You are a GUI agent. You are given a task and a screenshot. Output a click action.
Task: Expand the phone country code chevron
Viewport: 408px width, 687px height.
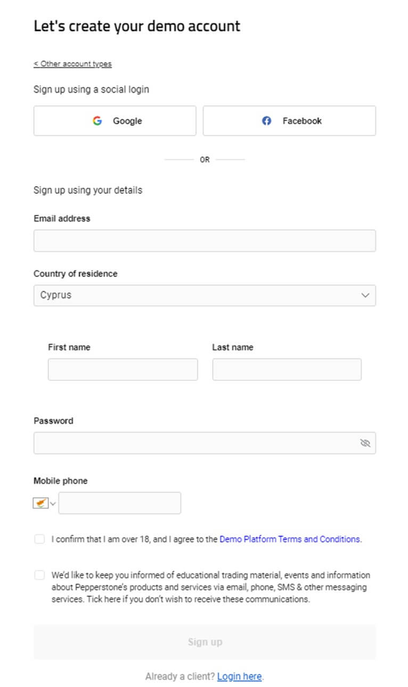click(53, 504)
